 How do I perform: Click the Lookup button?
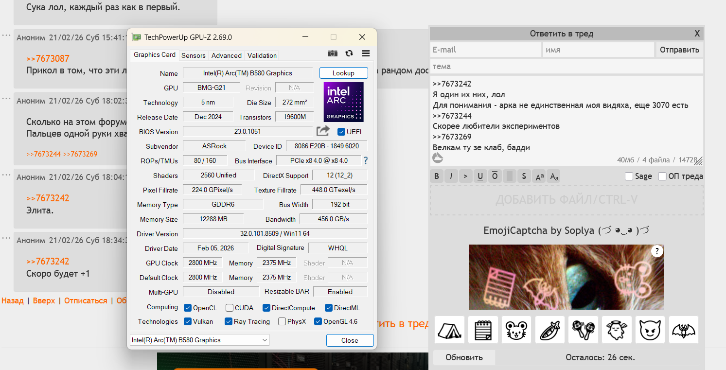pyautogui.click(x=344, y=73)
